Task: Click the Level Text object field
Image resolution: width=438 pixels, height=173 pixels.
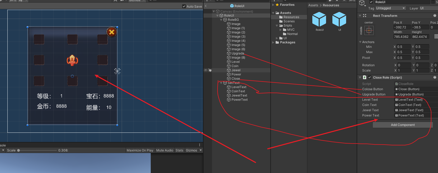Action: 416,100
